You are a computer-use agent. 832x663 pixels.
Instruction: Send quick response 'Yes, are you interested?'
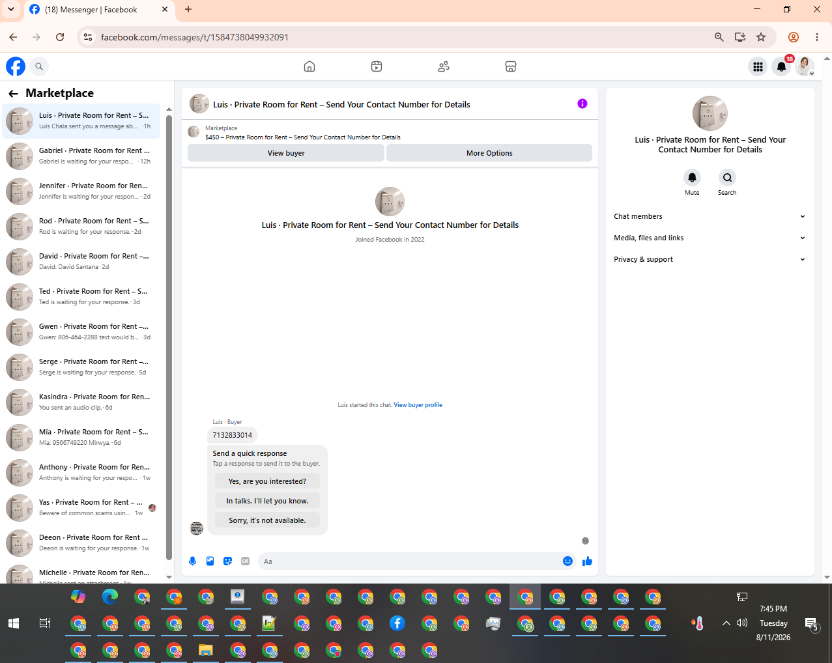[x=267, y=481]
